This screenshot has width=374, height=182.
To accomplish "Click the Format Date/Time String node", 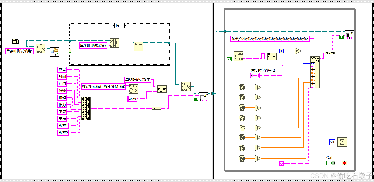I will point(133,89).
